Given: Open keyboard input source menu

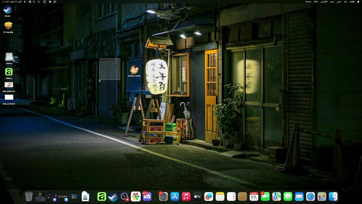Looking at the screenshot, I should [x=45, y=2].
